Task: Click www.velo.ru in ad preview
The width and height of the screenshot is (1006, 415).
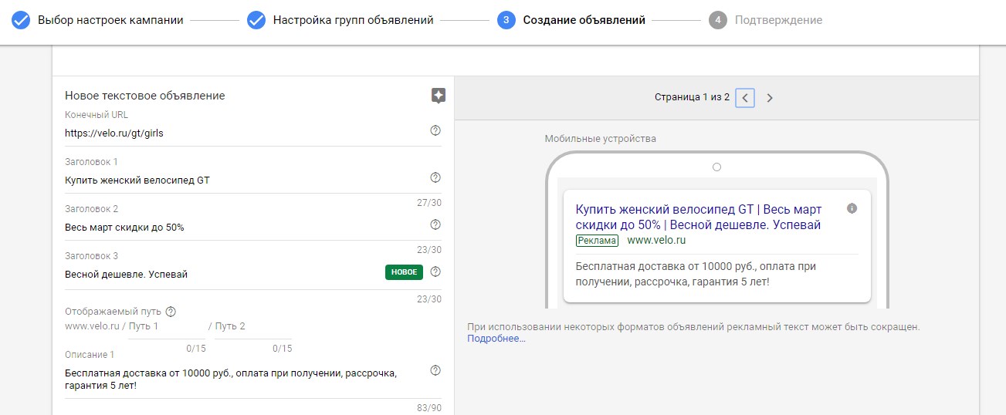Action: point(656,241)
